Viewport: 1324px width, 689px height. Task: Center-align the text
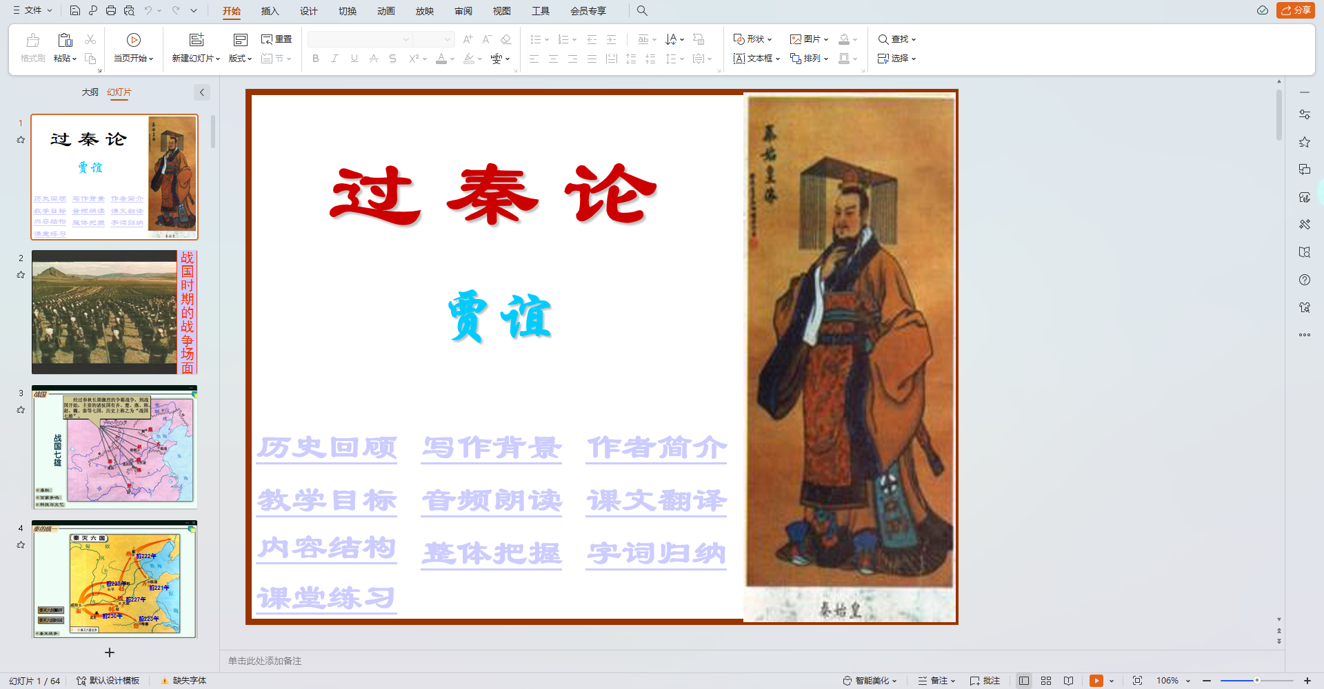(x=553, y=59)
